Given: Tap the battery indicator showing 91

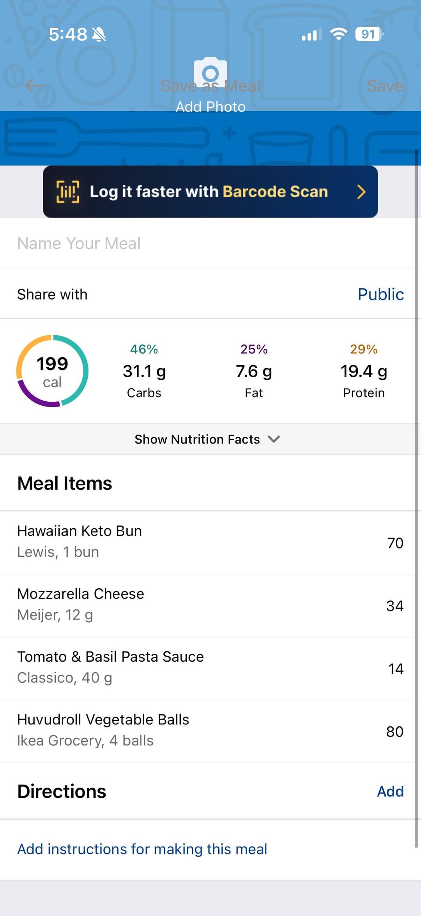Looking at the screenshot, I should (x=368, y=34).
